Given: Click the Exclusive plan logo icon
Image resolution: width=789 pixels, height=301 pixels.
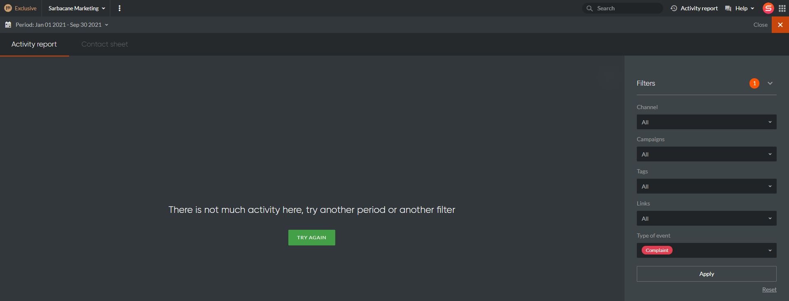Looking at the screenshot, I should 8,8.
